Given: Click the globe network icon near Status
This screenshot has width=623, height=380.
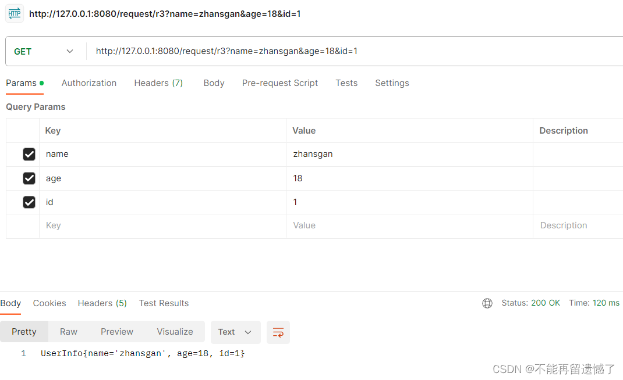Looking at the screenshot, I should 487,303.
